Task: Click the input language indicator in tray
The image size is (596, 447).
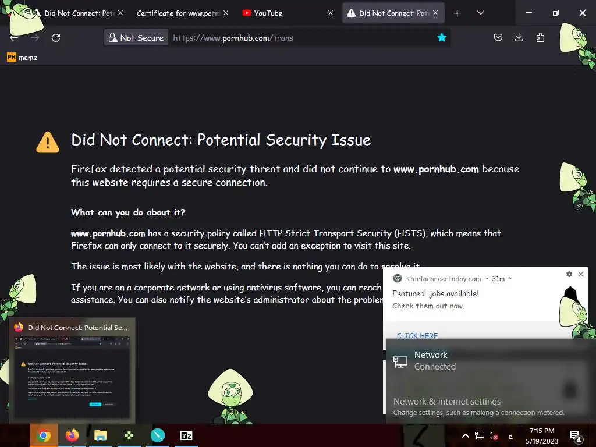Action: (510, 437)
